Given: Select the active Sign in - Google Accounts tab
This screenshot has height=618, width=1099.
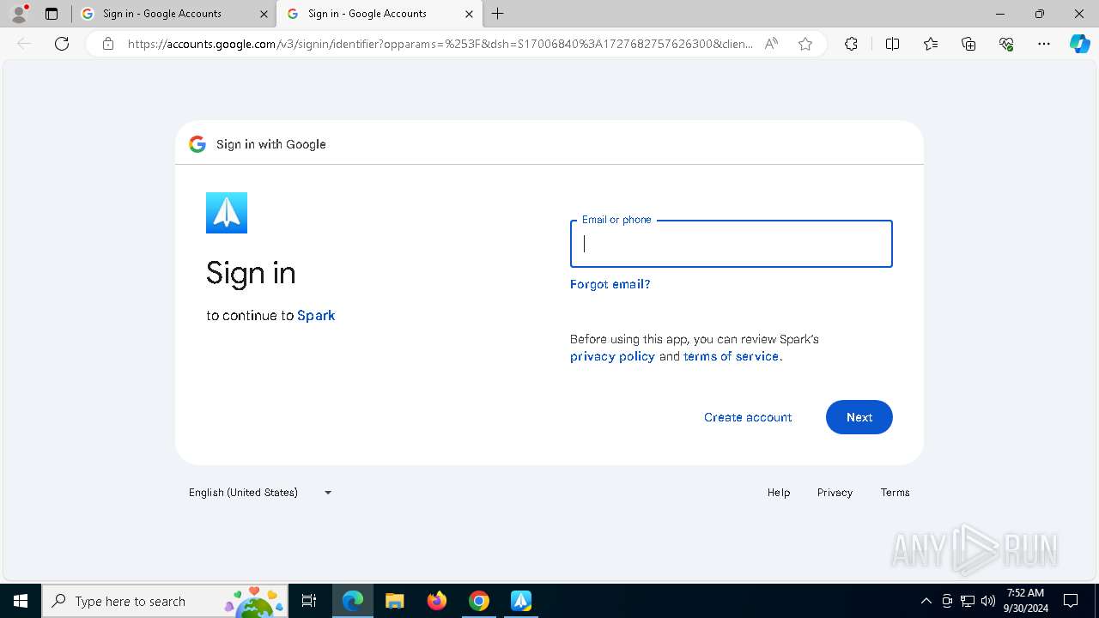Looking at the screenshot, I should point(379,14).
